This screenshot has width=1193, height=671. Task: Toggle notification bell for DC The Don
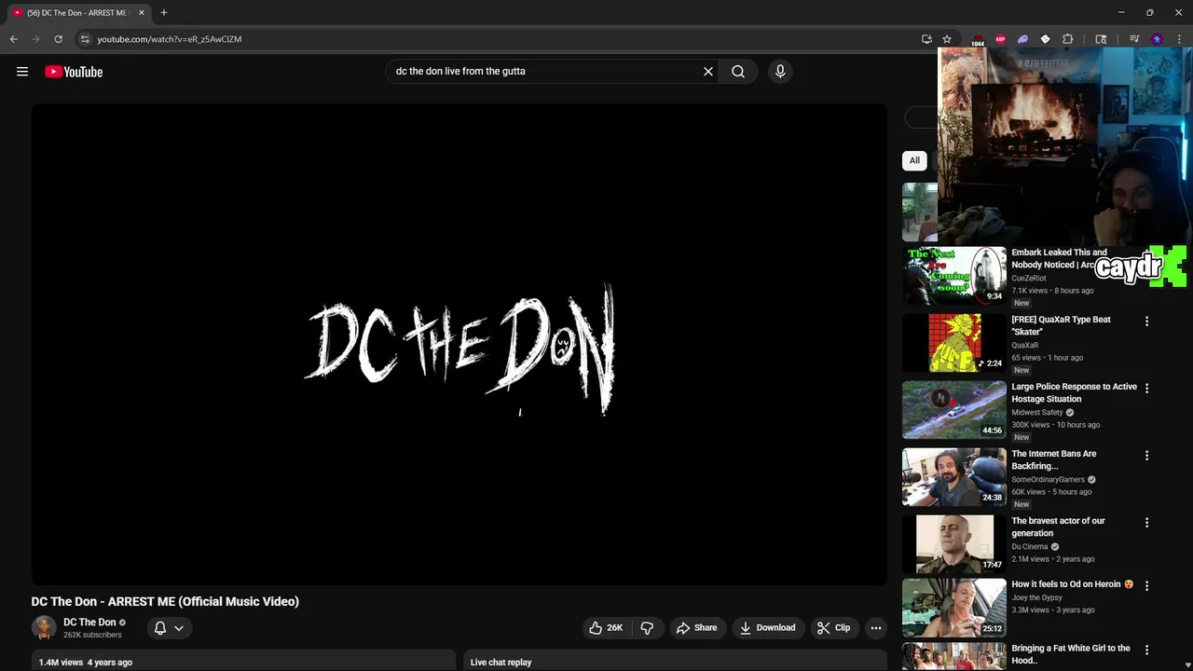pos(160,628)
